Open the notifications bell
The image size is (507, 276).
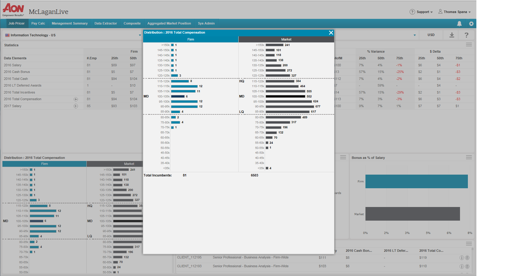tap(459, 24)
